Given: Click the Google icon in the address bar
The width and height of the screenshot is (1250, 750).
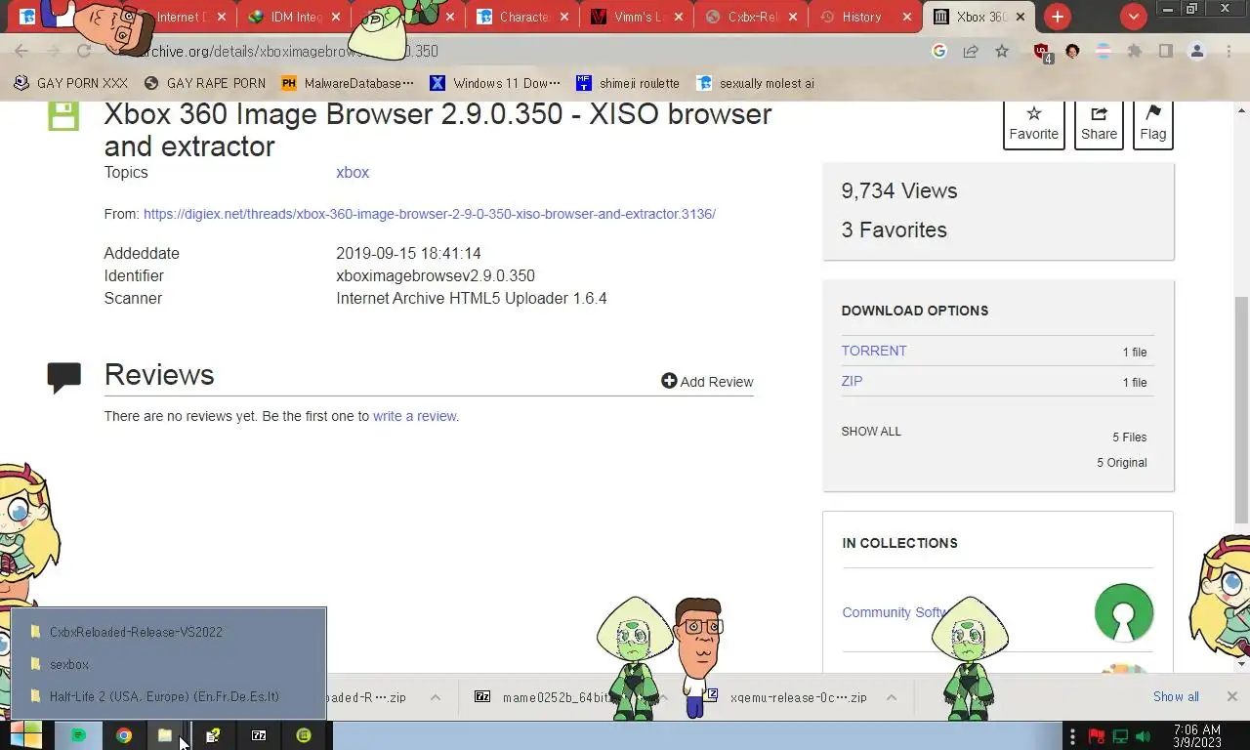Looking at the screenshot, I should [939, 51].
